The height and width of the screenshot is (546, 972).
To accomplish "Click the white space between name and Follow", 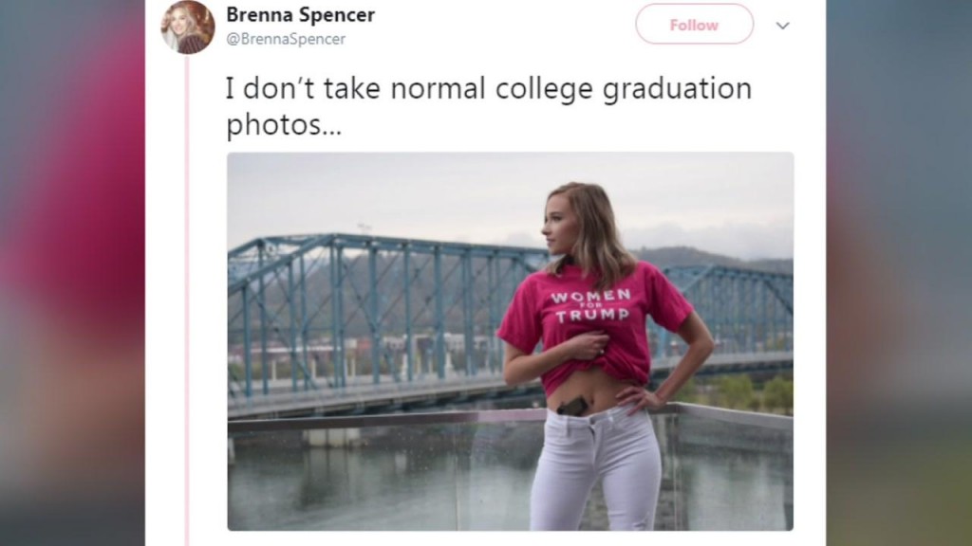I will coord(505,25).
